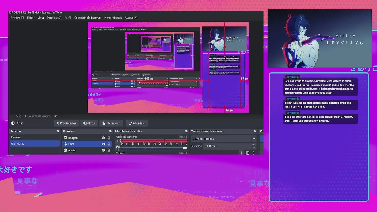This screenshot has width=377, height=212.
Task: Open the Herramientas menu
Action: pyautogui.click(x=113, y=18)
